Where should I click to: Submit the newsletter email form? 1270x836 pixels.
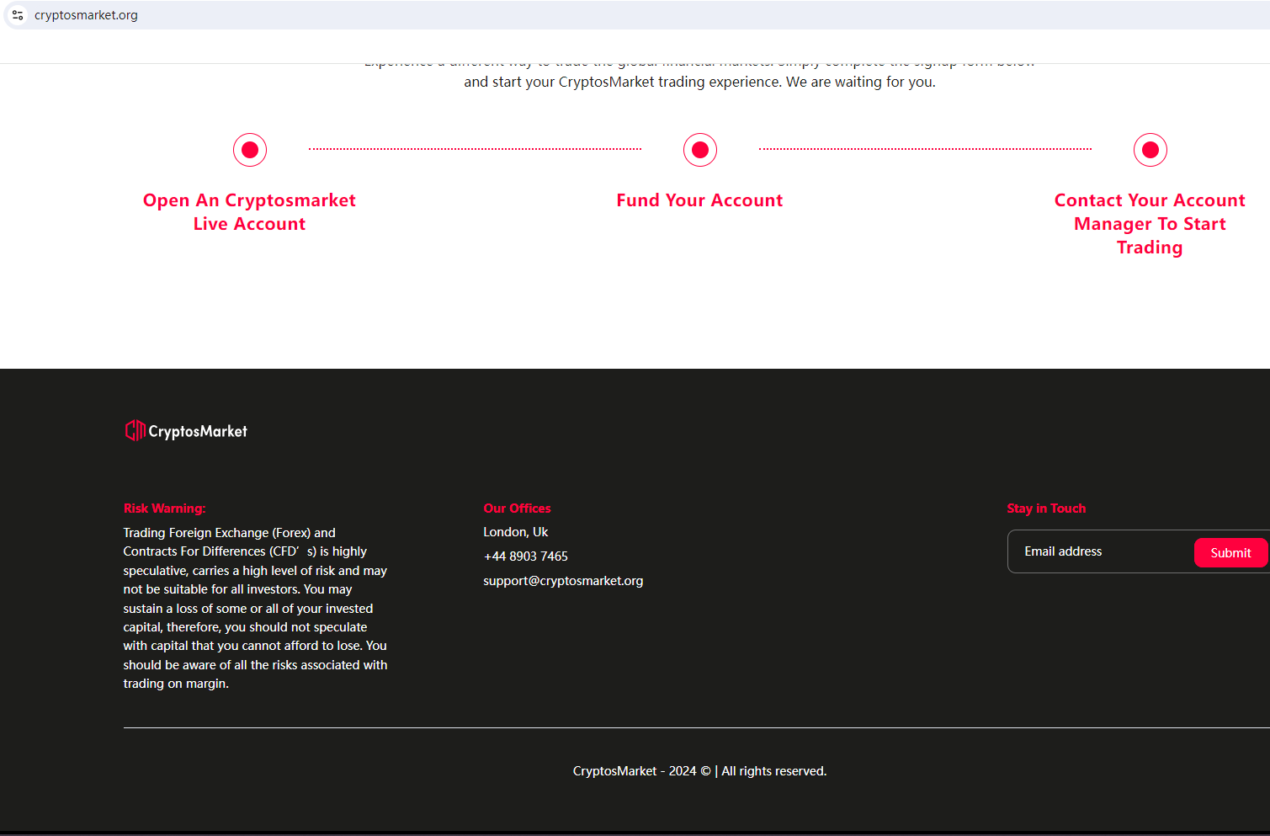(1231, 553)
